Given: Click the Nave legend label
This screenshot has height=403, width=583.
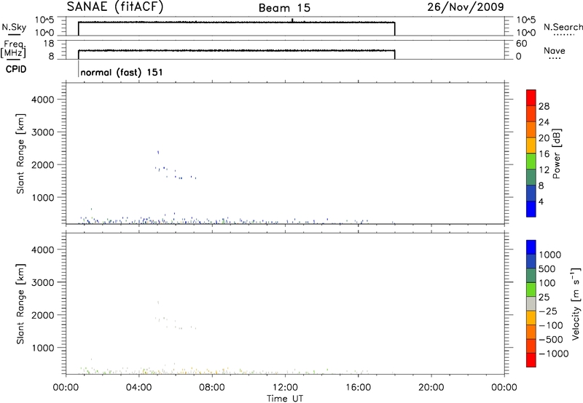Looking at the screenshot, I should pos(555,51).
